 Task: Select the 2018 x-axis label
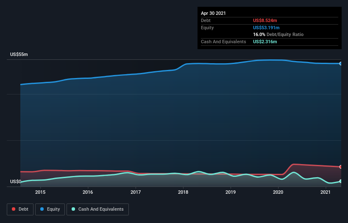(183, 192)
